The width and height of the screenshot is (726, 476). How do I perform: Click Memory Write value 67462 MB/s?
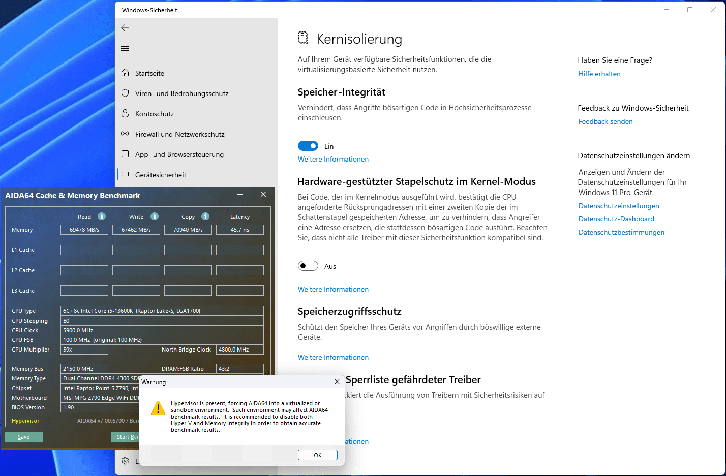tap(136, 230)
